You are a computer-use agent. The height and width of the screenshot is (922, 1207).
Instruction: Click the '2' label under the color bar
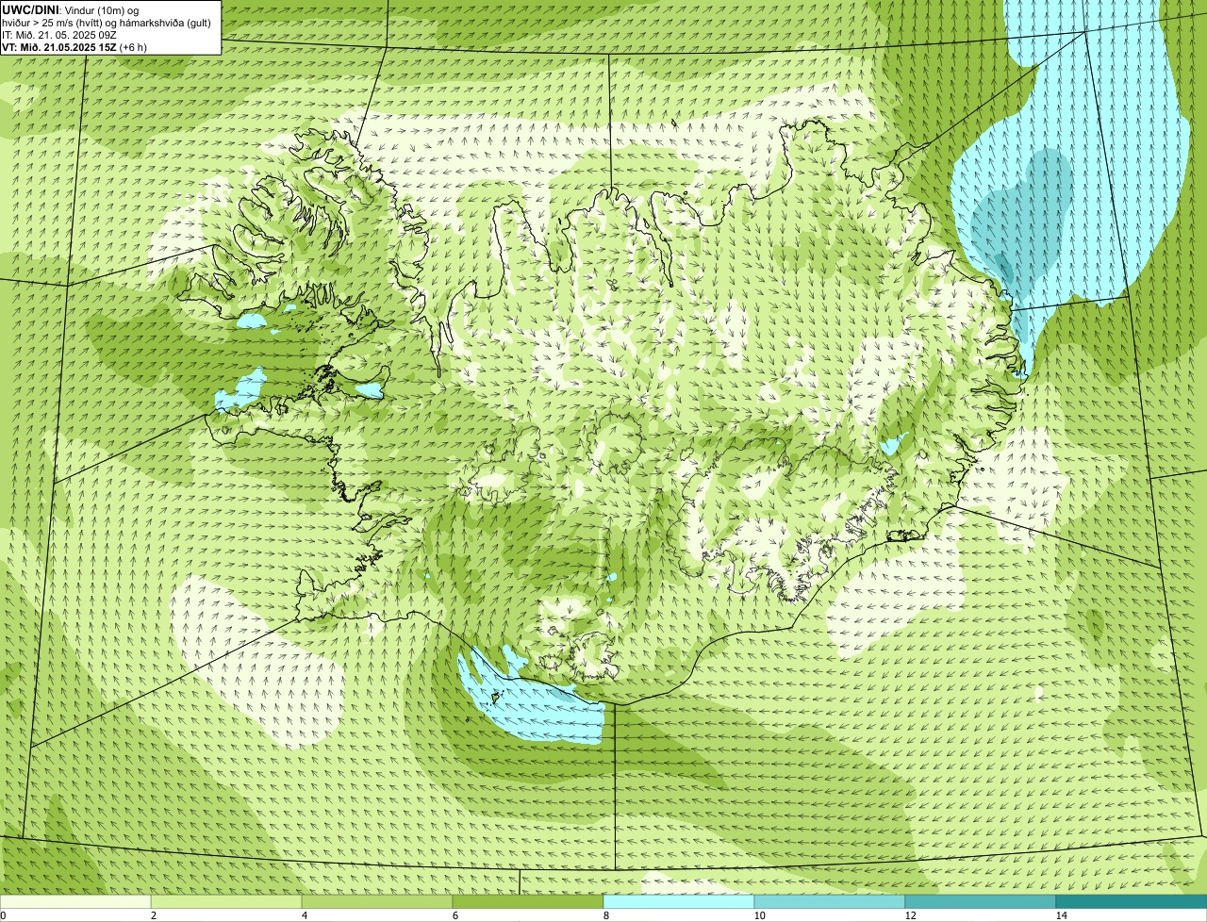pyautogui.click(x=153, y=915)
